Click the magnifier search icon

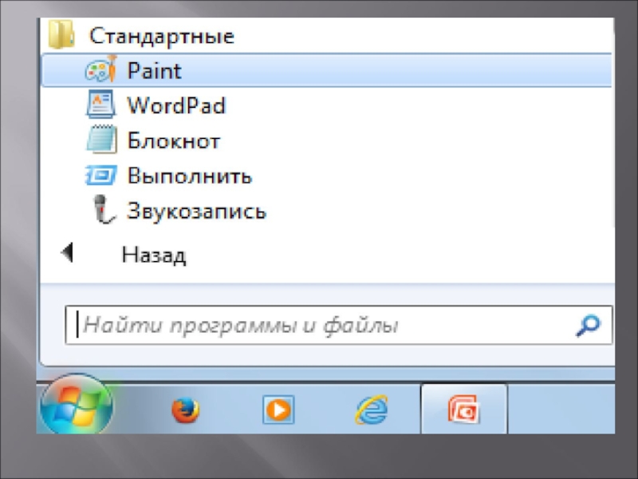tap(588, 326)
